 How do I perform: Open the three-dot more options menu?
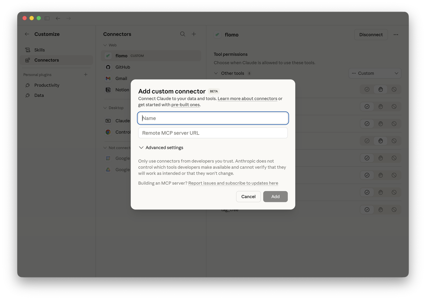click(396, 35)
